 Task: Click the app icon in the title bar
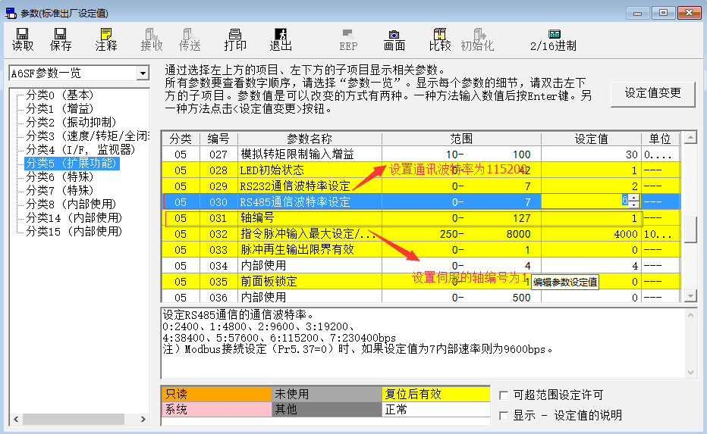(11, 13)
